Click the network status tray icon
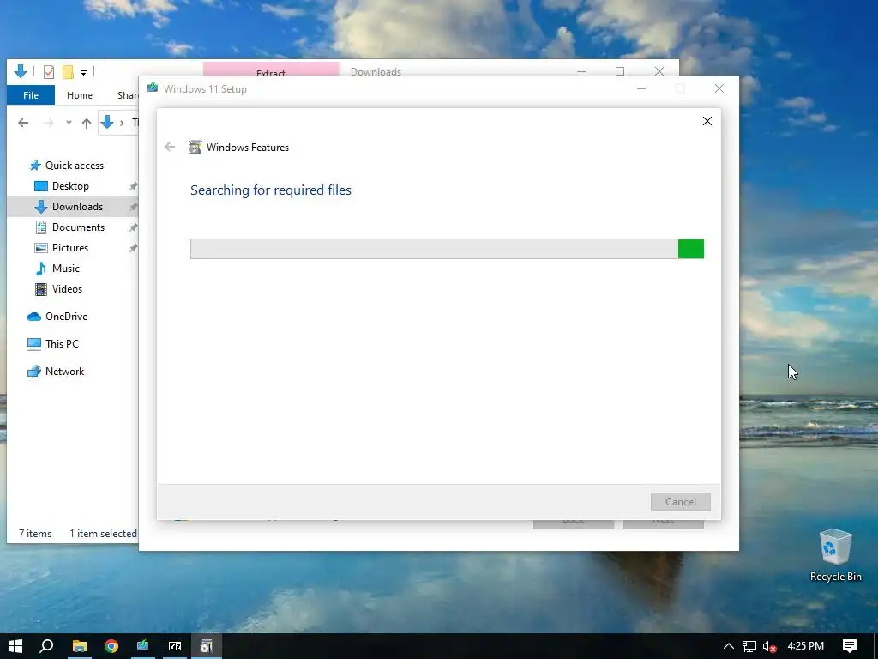The height and width of the screenshot is (659, 878). [x=749, y=646]
